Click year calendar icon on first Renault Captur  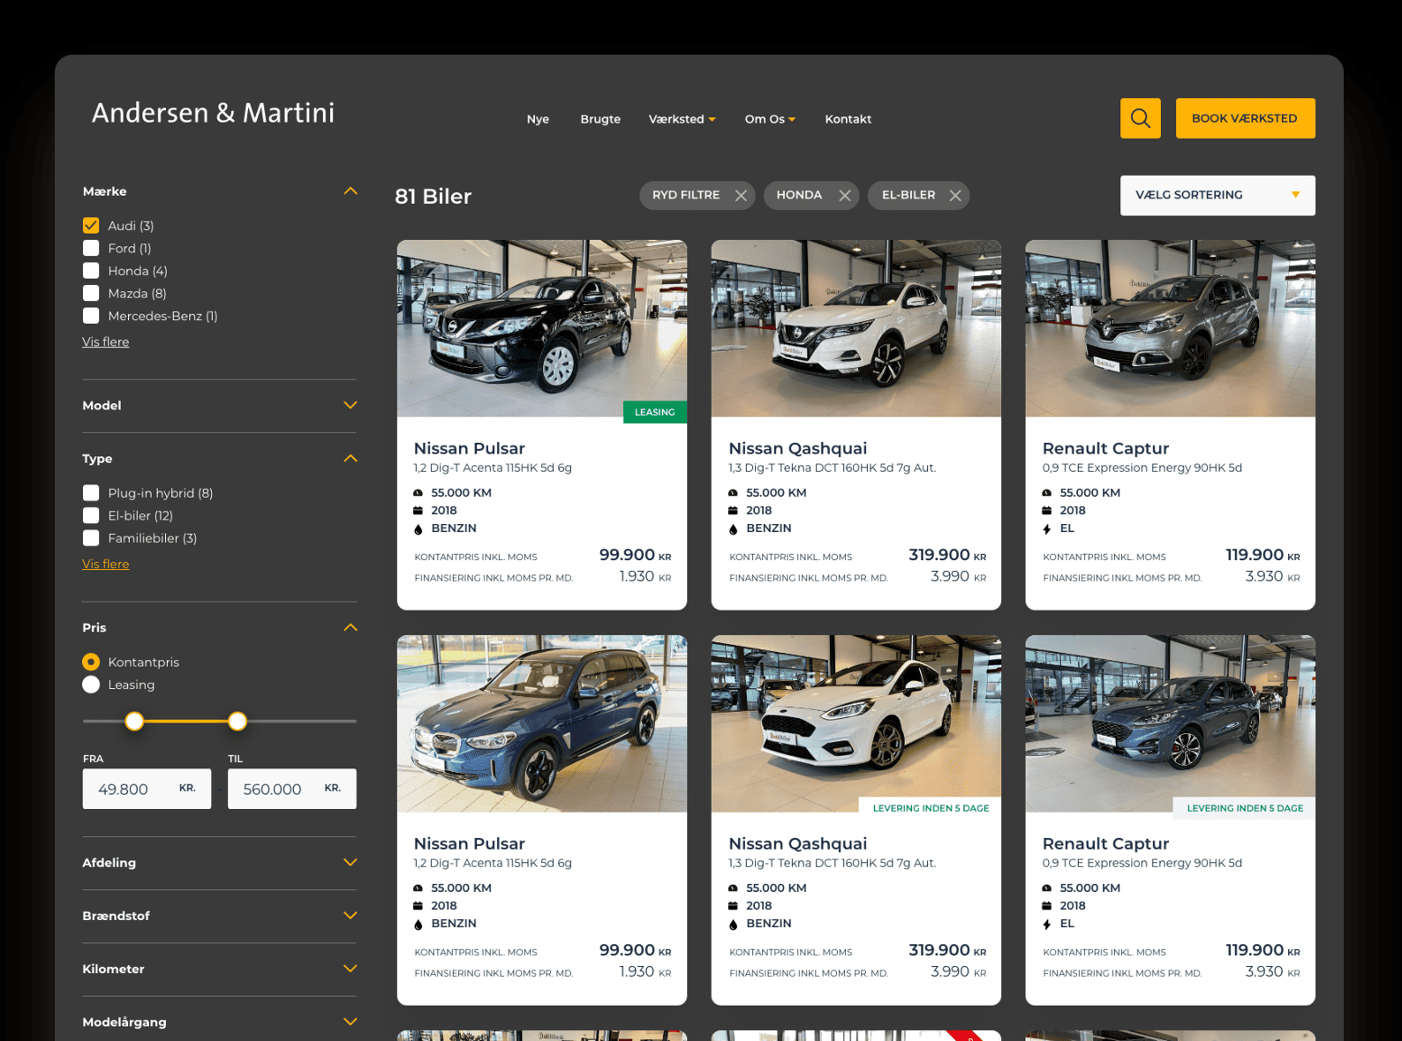point(1047,511)
